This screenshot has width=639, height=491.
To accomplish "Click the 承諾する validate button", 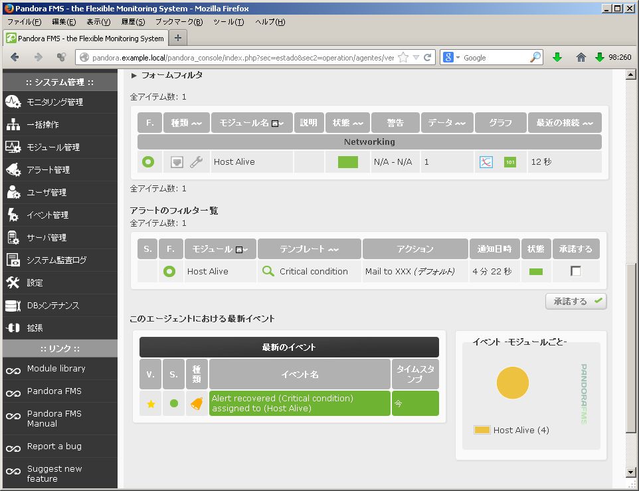I will click(x=576, y=302).
